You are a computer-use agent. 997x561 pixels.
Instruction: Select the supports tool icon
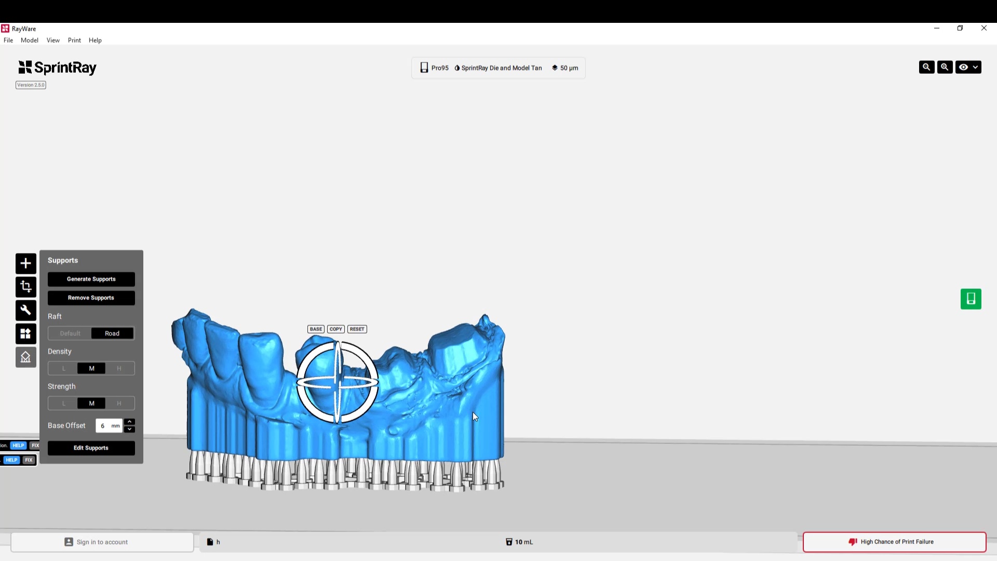[x=25, y=357]
